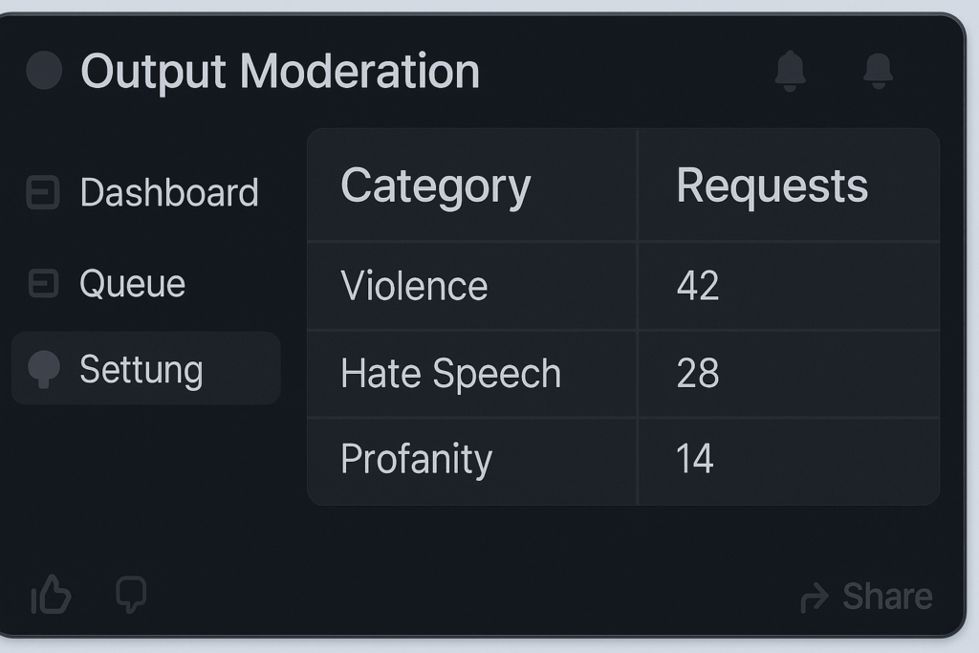Select the Settung menu item
The width and height of the screenshot is (979, 653).
141,369
